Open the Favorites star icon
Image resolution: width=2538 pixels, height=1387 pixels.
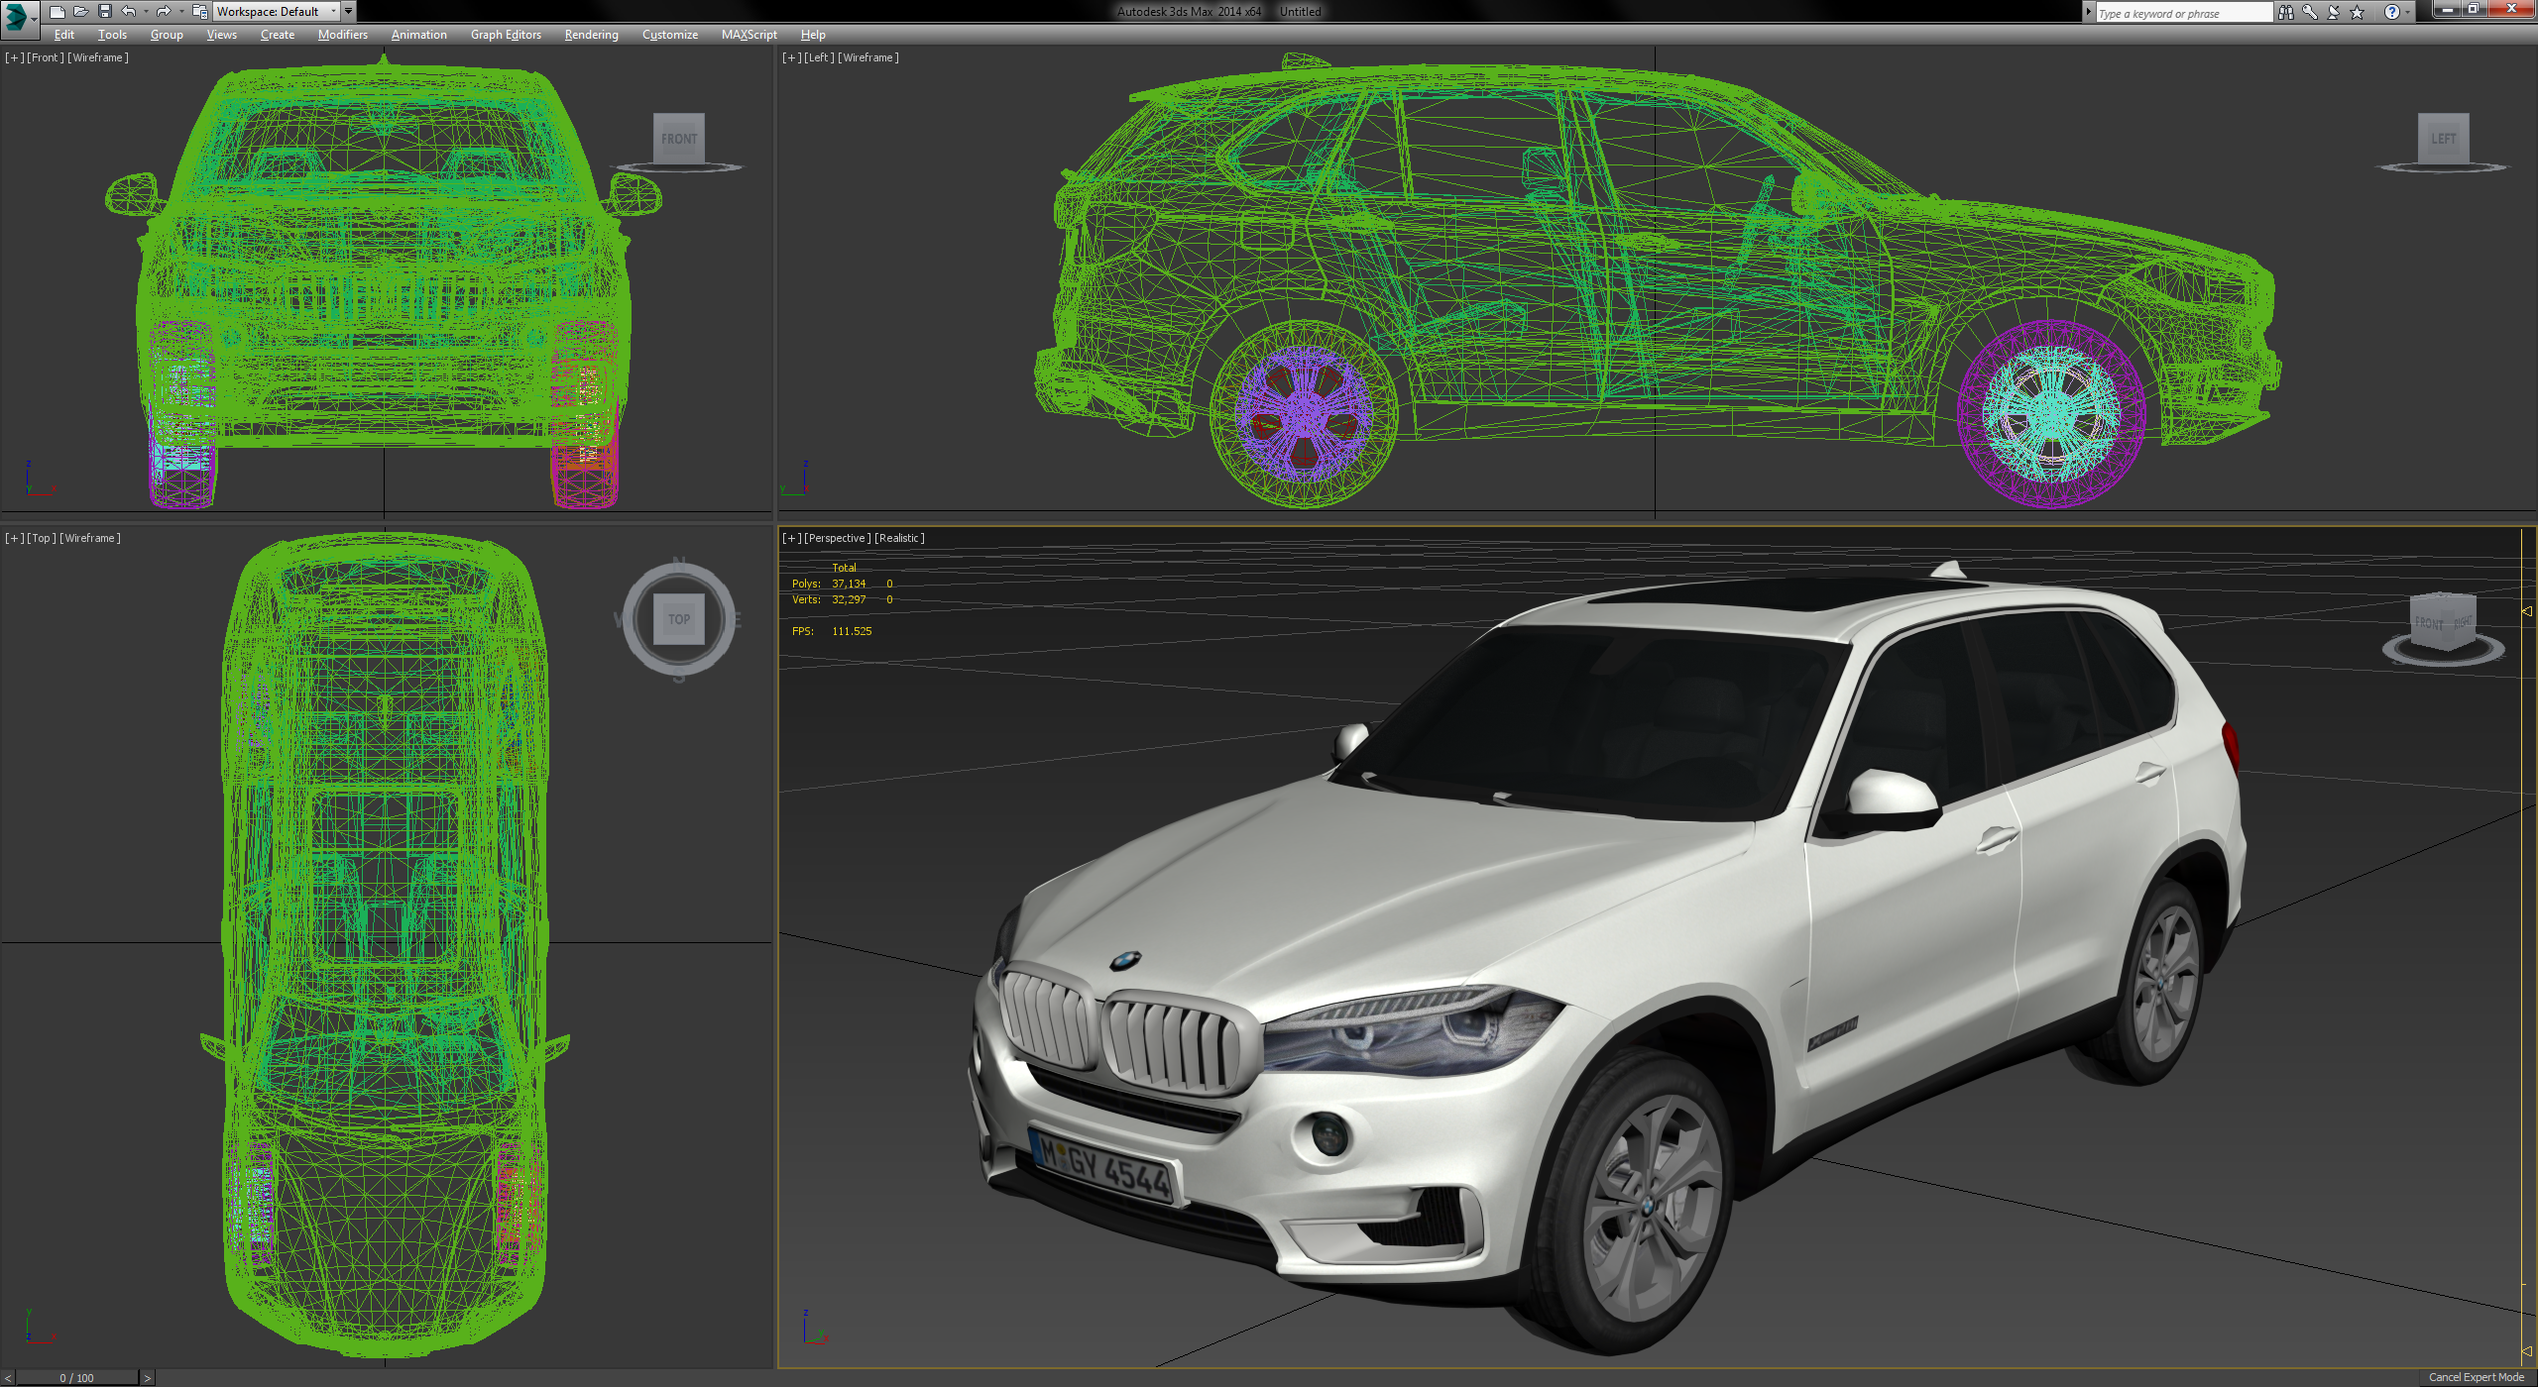pos(2357,12)
